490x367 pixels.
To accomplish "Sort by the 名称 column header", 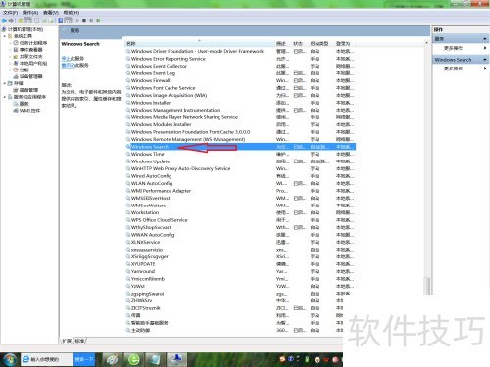I will pyautogui.click(x=200, y=43).
